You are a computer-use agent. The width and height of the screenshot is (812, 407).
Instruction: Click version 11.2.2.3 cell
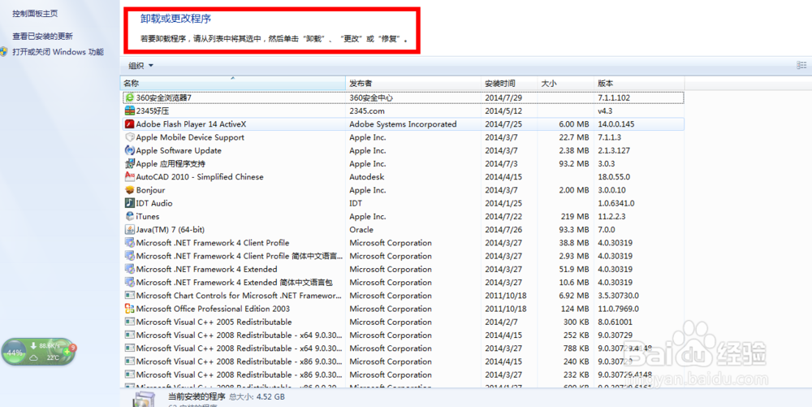point(612,216)
